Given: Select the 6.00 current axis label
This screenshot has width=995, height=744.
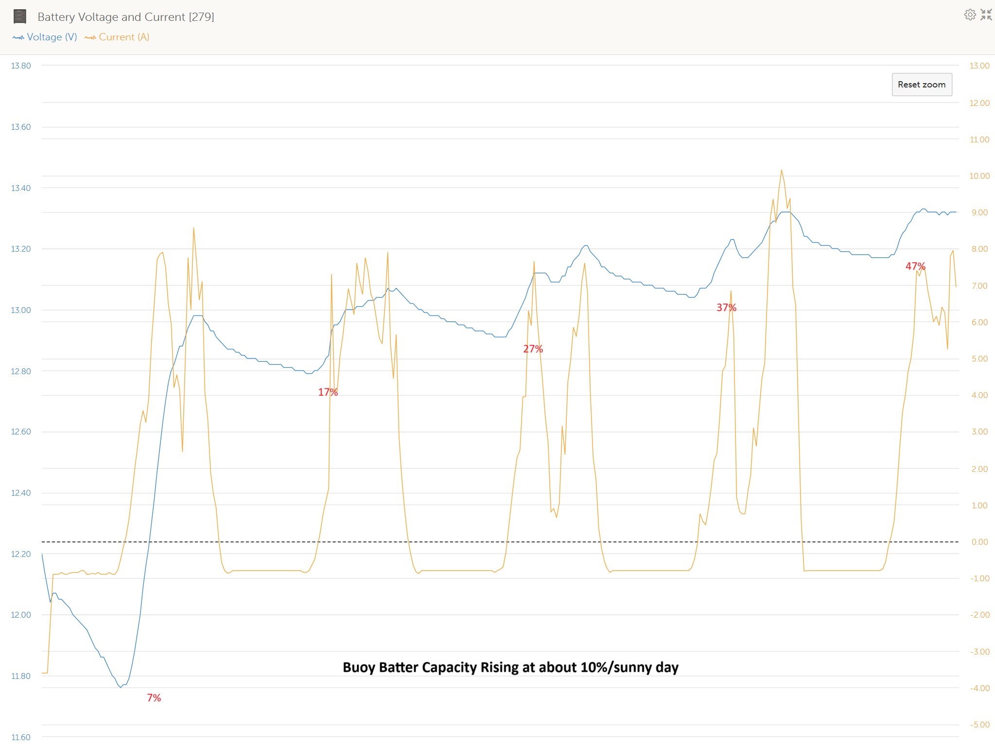Looking at the screenshot, I should click(x=979, y=322).
